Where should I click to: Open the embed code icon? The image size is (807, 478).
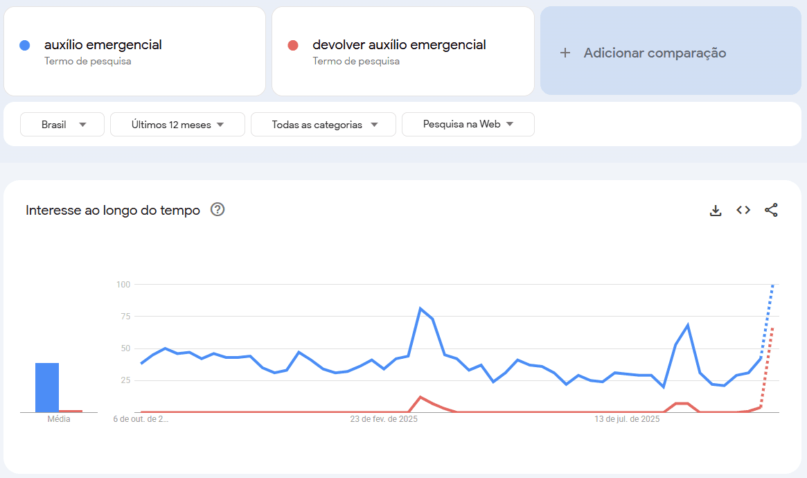tap(743, 211)
